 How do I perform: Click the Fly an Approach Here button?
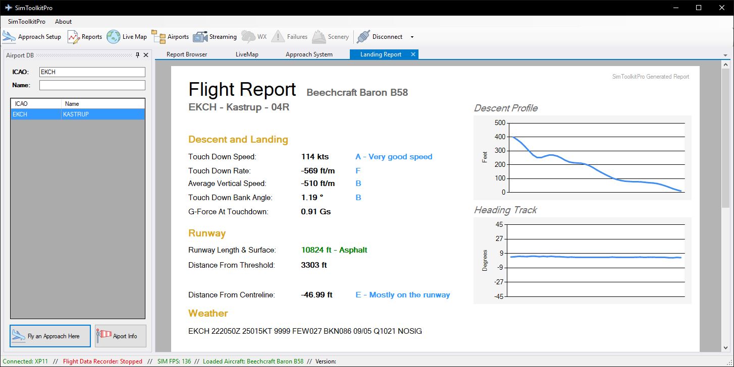[50, 336]
